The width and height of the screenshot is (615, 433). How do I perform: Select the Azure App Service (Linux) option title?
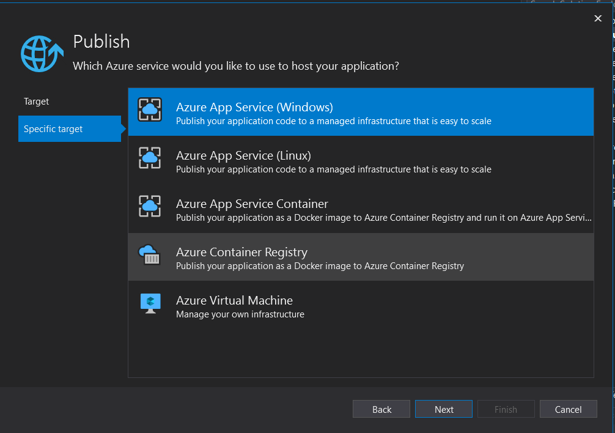tap(243, 155)
